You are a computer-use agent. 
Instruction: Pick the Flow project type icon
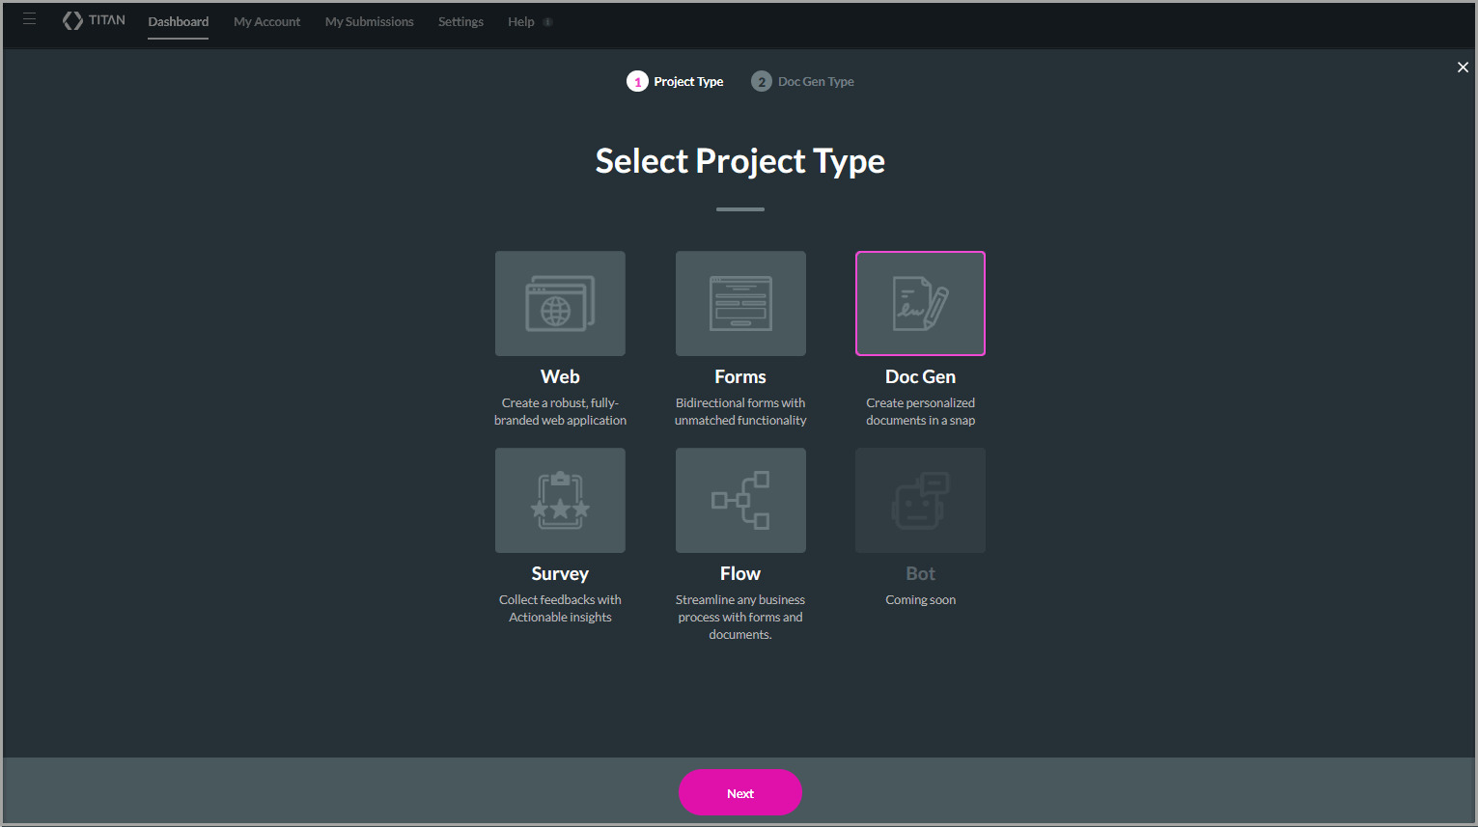point(740,500)
